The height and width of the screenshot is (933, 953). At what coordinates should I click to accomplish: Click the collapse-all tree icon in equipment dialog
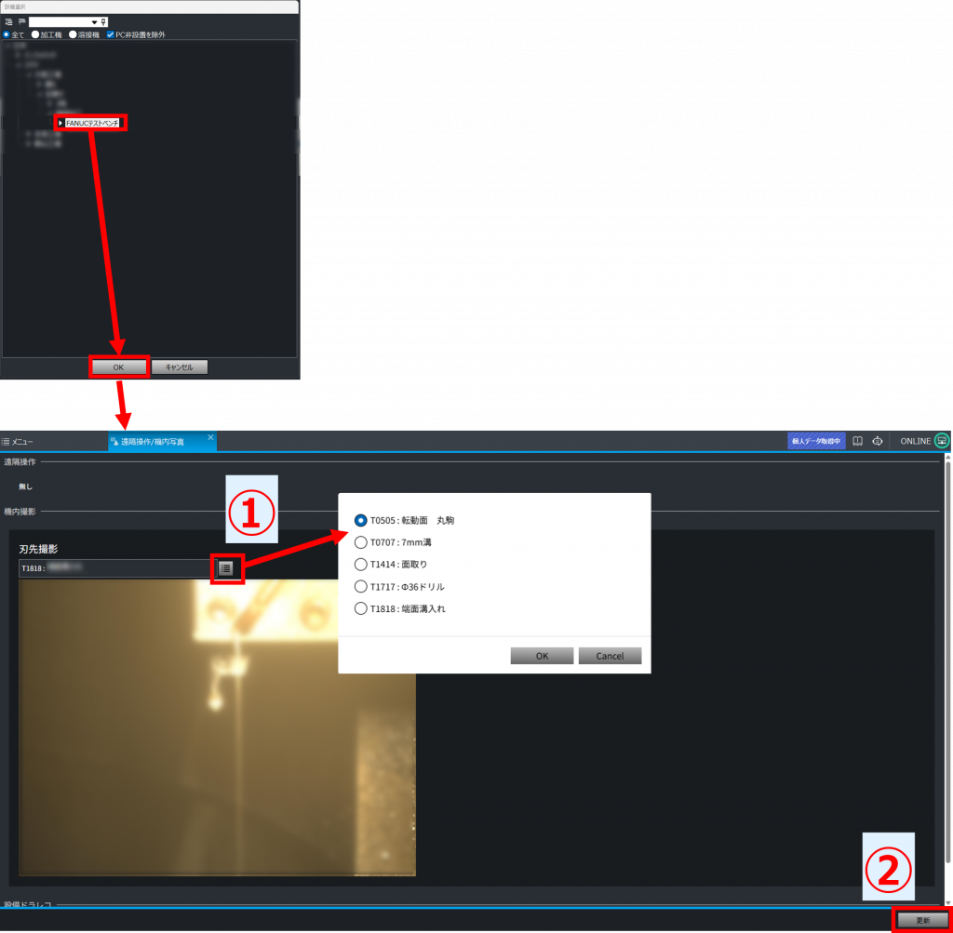[21, 21]
